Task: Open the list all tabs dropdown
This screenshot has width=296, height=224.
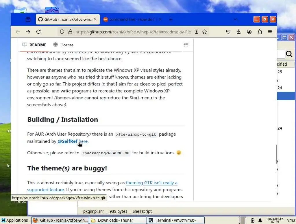Action: click(235, 19)
